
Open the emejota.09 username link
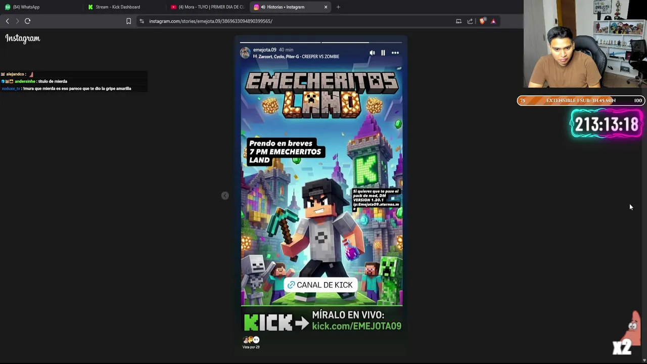click(x=264, y=50)
